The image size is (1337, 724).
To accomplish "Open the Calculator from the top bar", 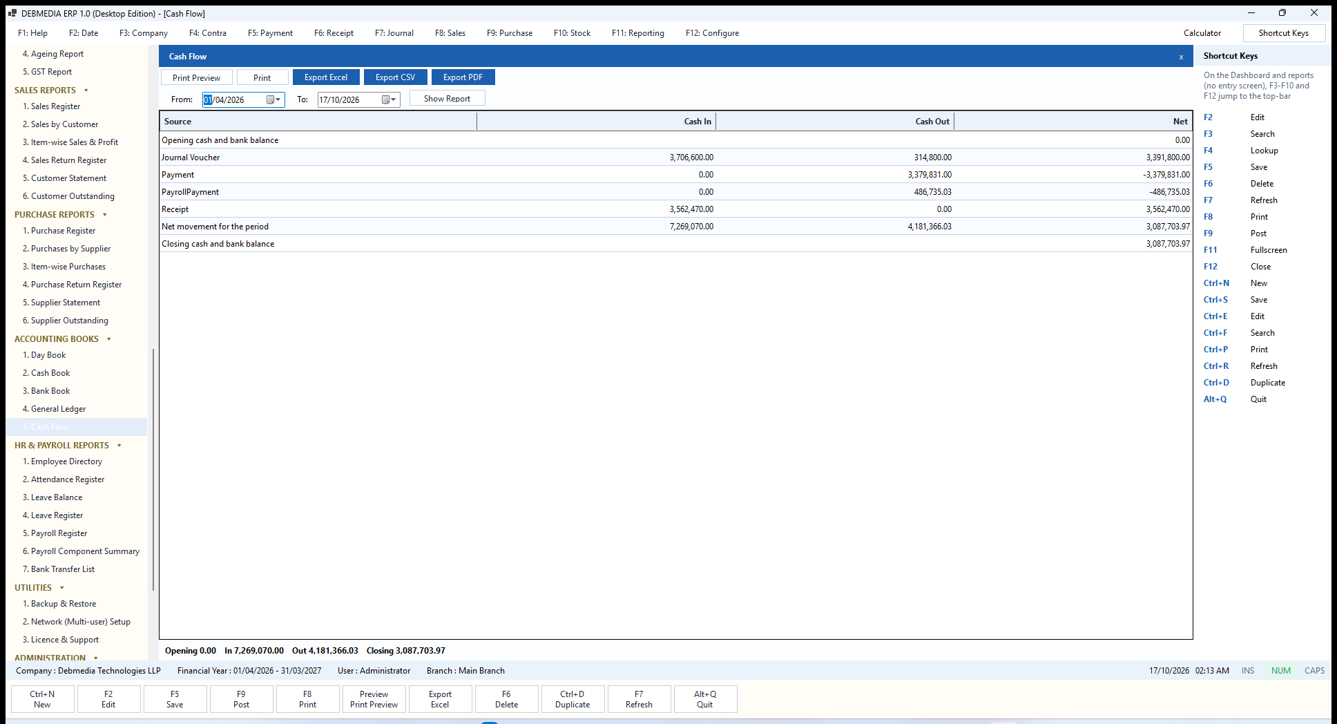I will [1202, 33].
